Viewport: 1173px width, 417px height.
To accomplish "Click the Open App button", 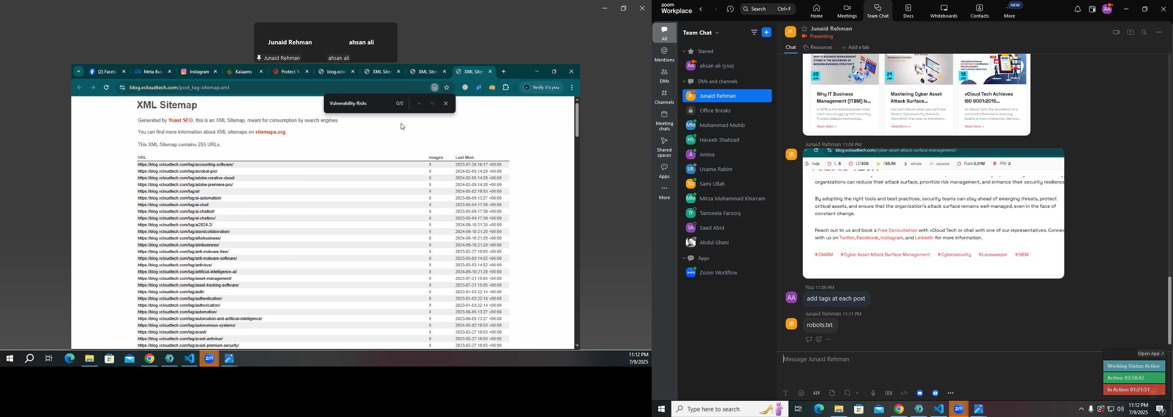I will [x=1151, y=354].
